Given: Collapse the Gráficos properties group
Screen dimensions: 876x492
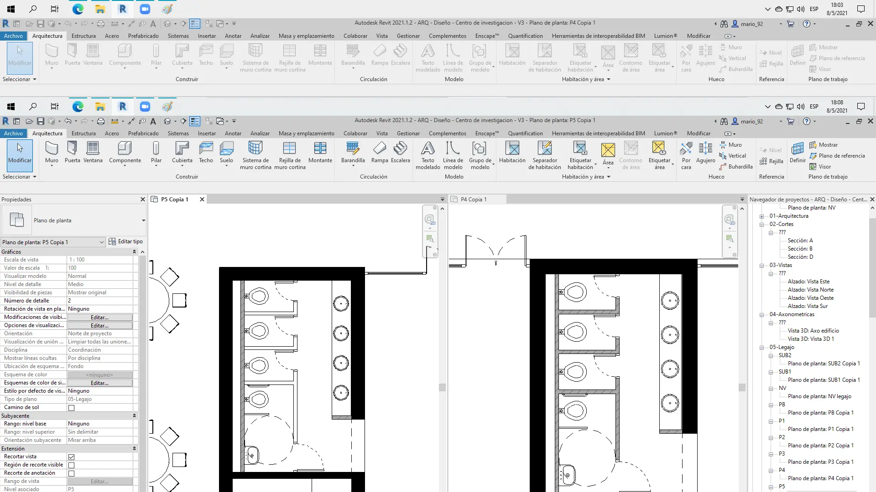Looking at the screenshot, I should (x=134, y=252).
